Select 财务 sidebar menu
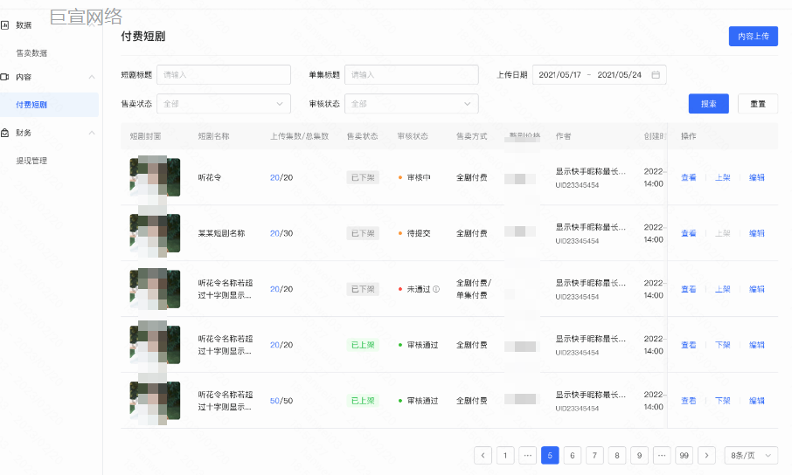Image resolution: width=792 pixels, height=475 pixels. pyautogui.click(x=24, y=133)
